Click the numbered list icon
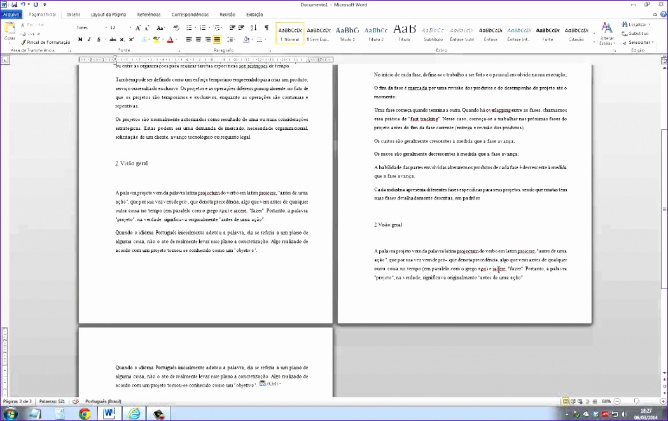This screenshot has width=668, height=421. coord(202,28)
